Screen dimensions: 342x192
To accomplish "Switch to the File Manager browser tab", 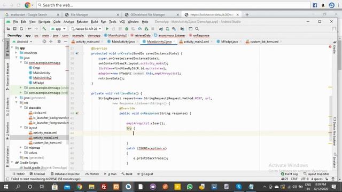I will 92,14.
